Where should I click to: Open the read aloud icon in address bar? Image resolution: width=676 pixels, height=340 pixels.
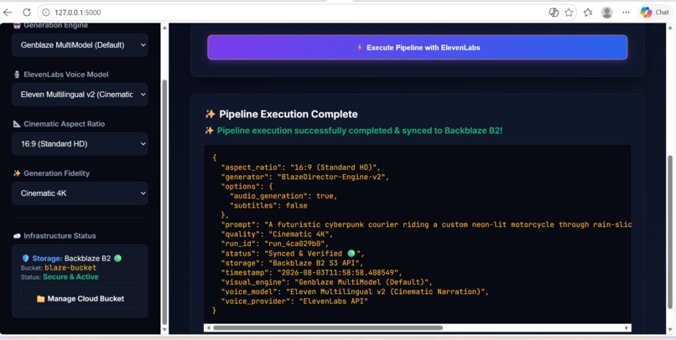tap(554, 13)
